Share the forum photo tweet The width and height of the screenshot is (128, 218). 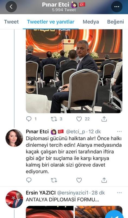point(104,119)
